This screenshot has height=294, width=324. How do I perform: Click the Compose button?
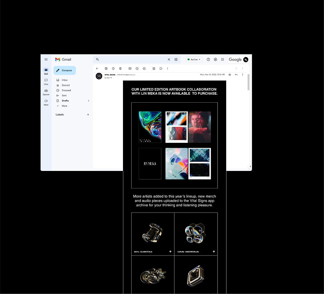64,70
